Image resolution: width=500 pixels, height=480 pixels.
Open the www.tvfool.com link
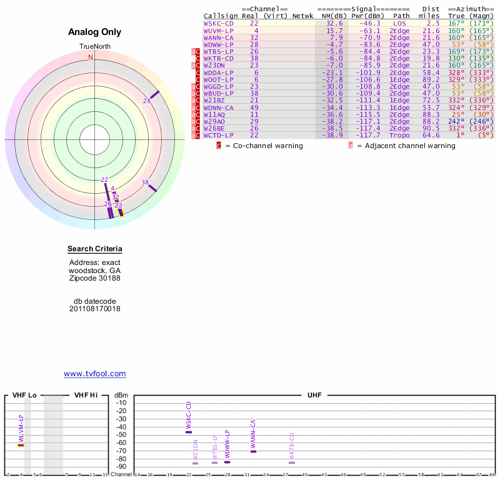[95, 374]
